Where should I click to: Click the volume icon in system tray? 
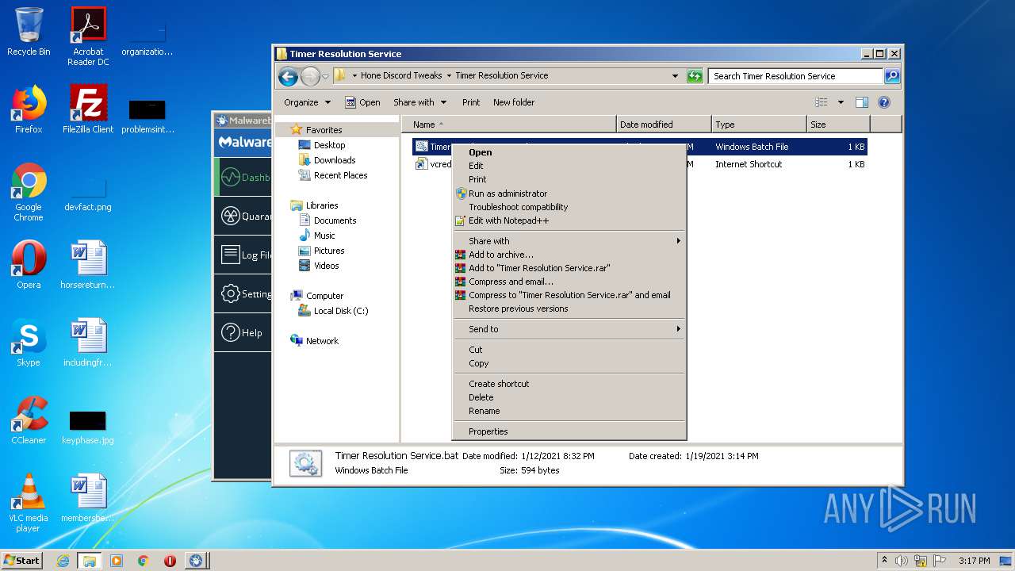(x=902, y=561)
